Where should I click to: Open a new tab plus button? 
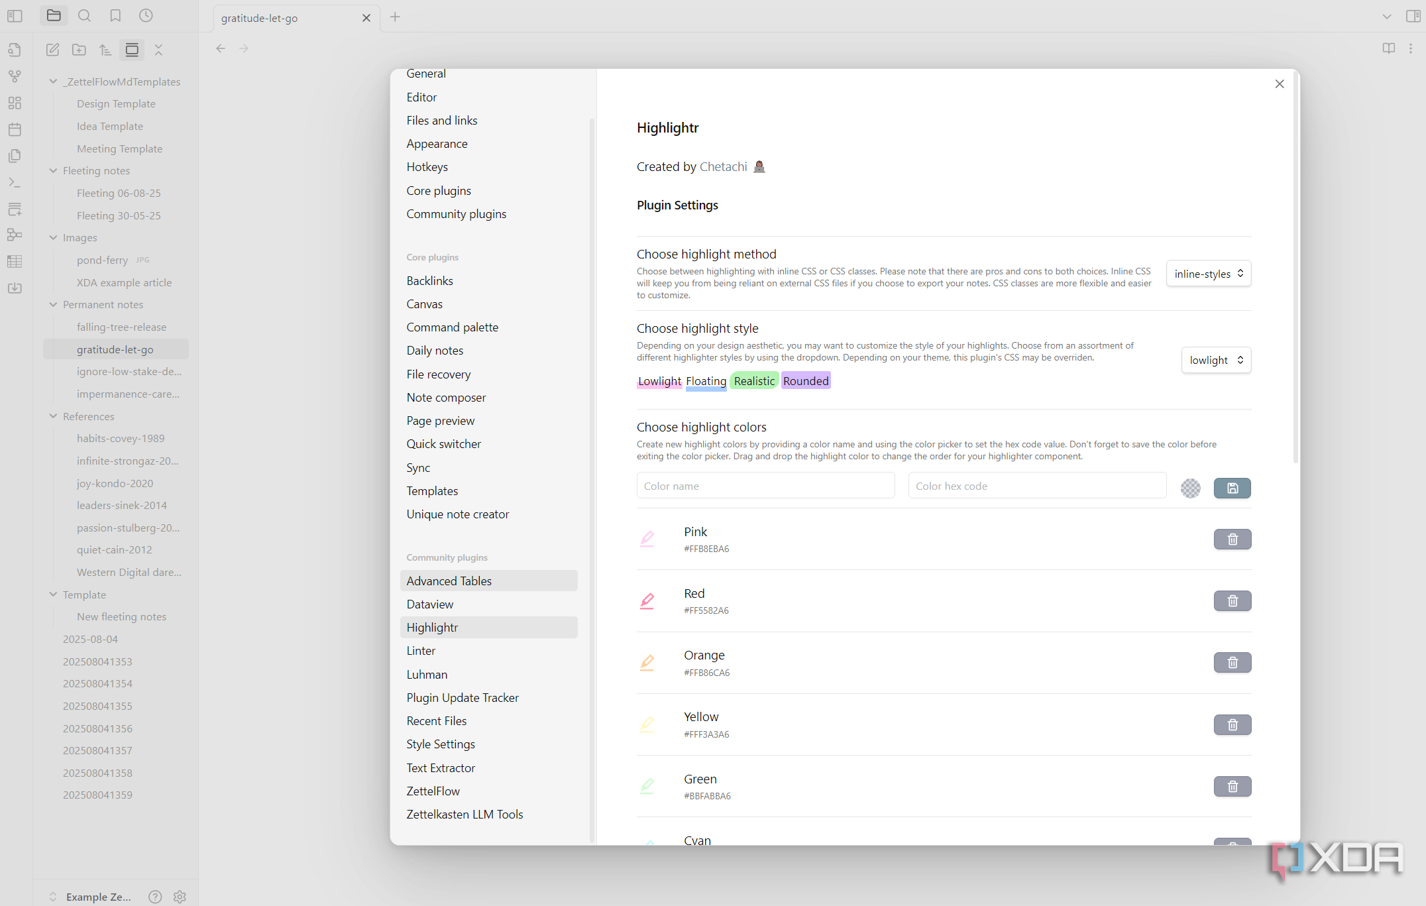click(395, 17)
